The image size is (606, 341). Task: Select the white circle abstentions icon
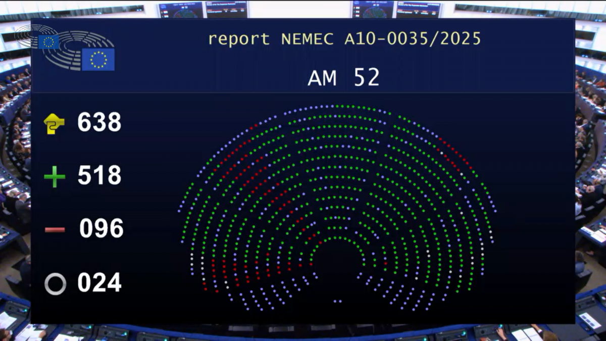(x=55, y=284)
